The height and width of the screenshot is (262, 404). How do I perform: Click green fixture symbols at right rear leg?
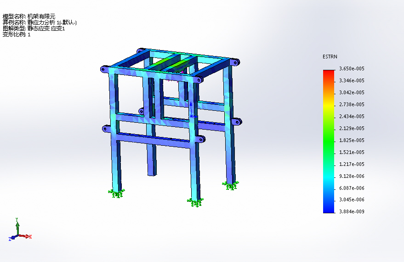click(231, 186)
